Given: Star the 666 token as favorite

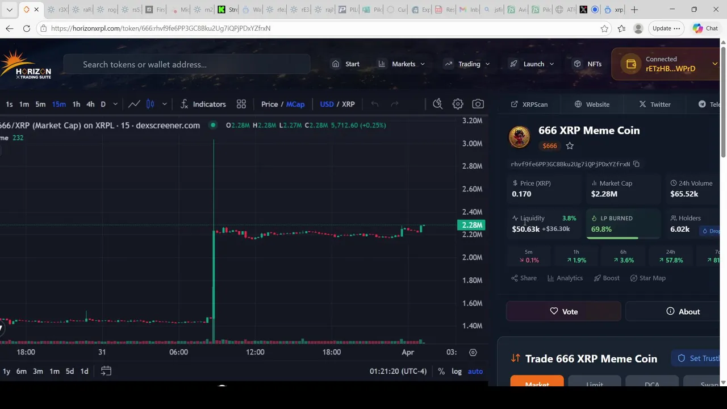Looking at the screenshot, I should click(x=570, y=146).
